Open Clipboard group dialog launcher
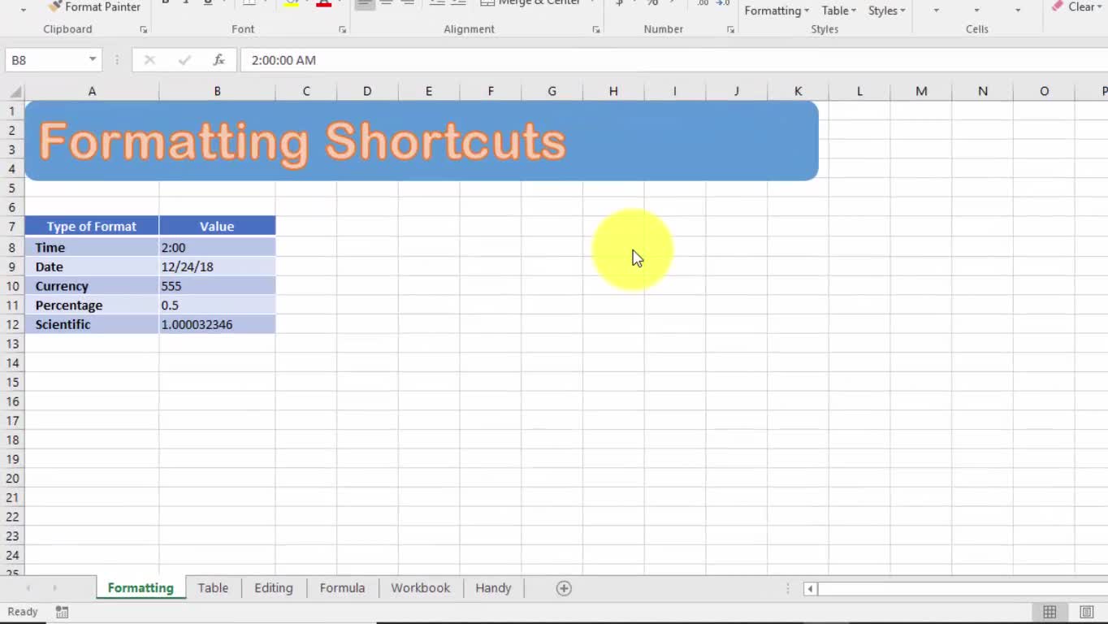The width and height of the screenshot is (1108, 624). (144, 29)
